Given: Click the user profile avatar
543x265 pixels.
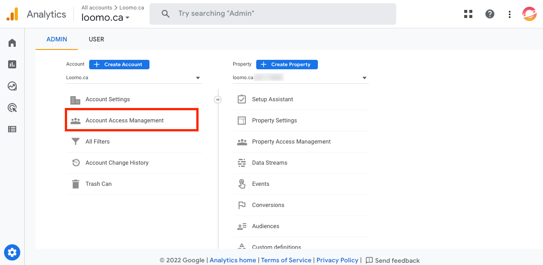Looking at the screenshot, I should click(529, 14).
